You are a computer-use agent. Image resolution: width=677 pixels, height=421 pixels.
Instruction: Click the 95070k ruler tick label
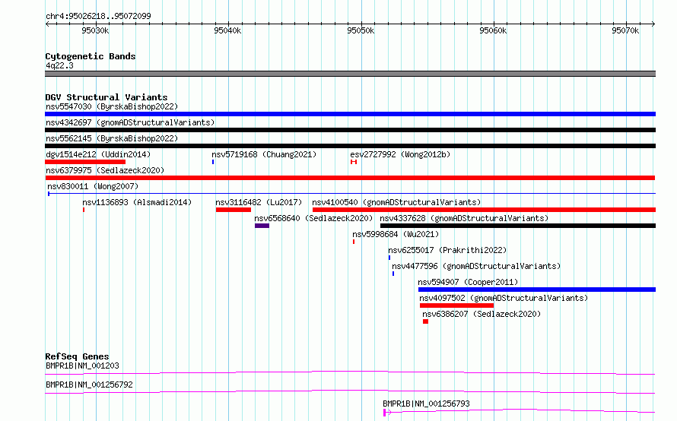pyautogui.click(x=625, y=30)
